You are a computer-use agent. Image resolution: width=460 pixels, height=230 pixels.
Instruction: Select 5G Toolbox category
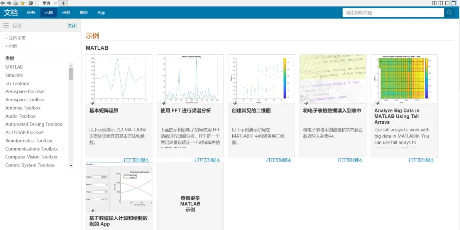(17, 84)
